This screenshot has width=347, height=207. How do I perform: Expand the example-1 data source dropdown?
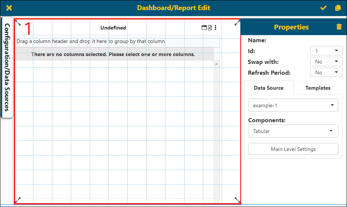pos(293,105)
